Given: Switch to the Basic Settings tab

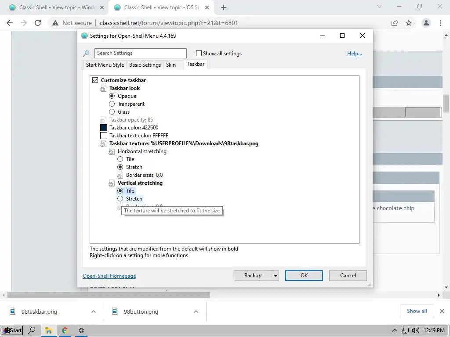Looking at the screenshot, I should coord(145,65).
